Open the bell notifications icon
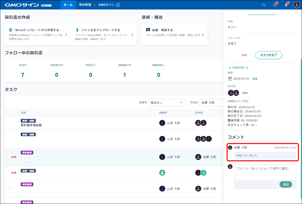The image size is (302, 204). click(x=286, y=5)
